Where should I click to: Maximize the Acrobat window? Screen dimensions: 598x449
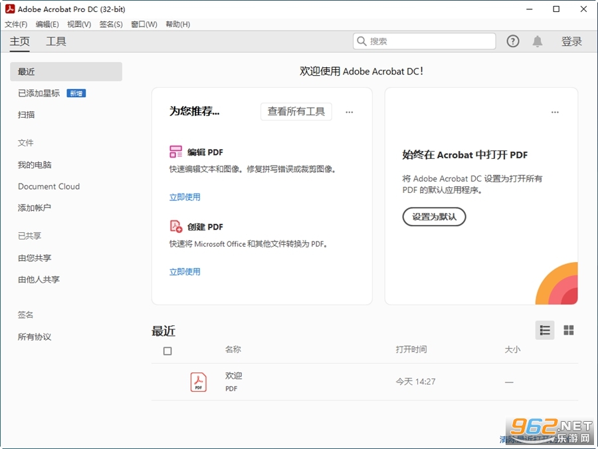[x=556, y=9]
